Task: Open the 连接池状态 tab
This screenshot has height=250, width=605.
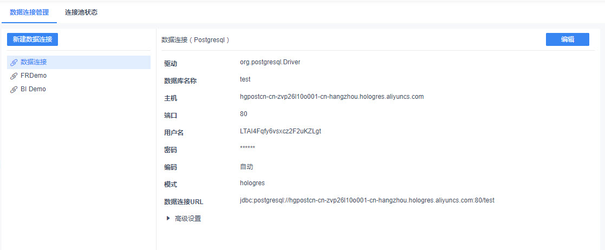Action: [x=81, y=12]
